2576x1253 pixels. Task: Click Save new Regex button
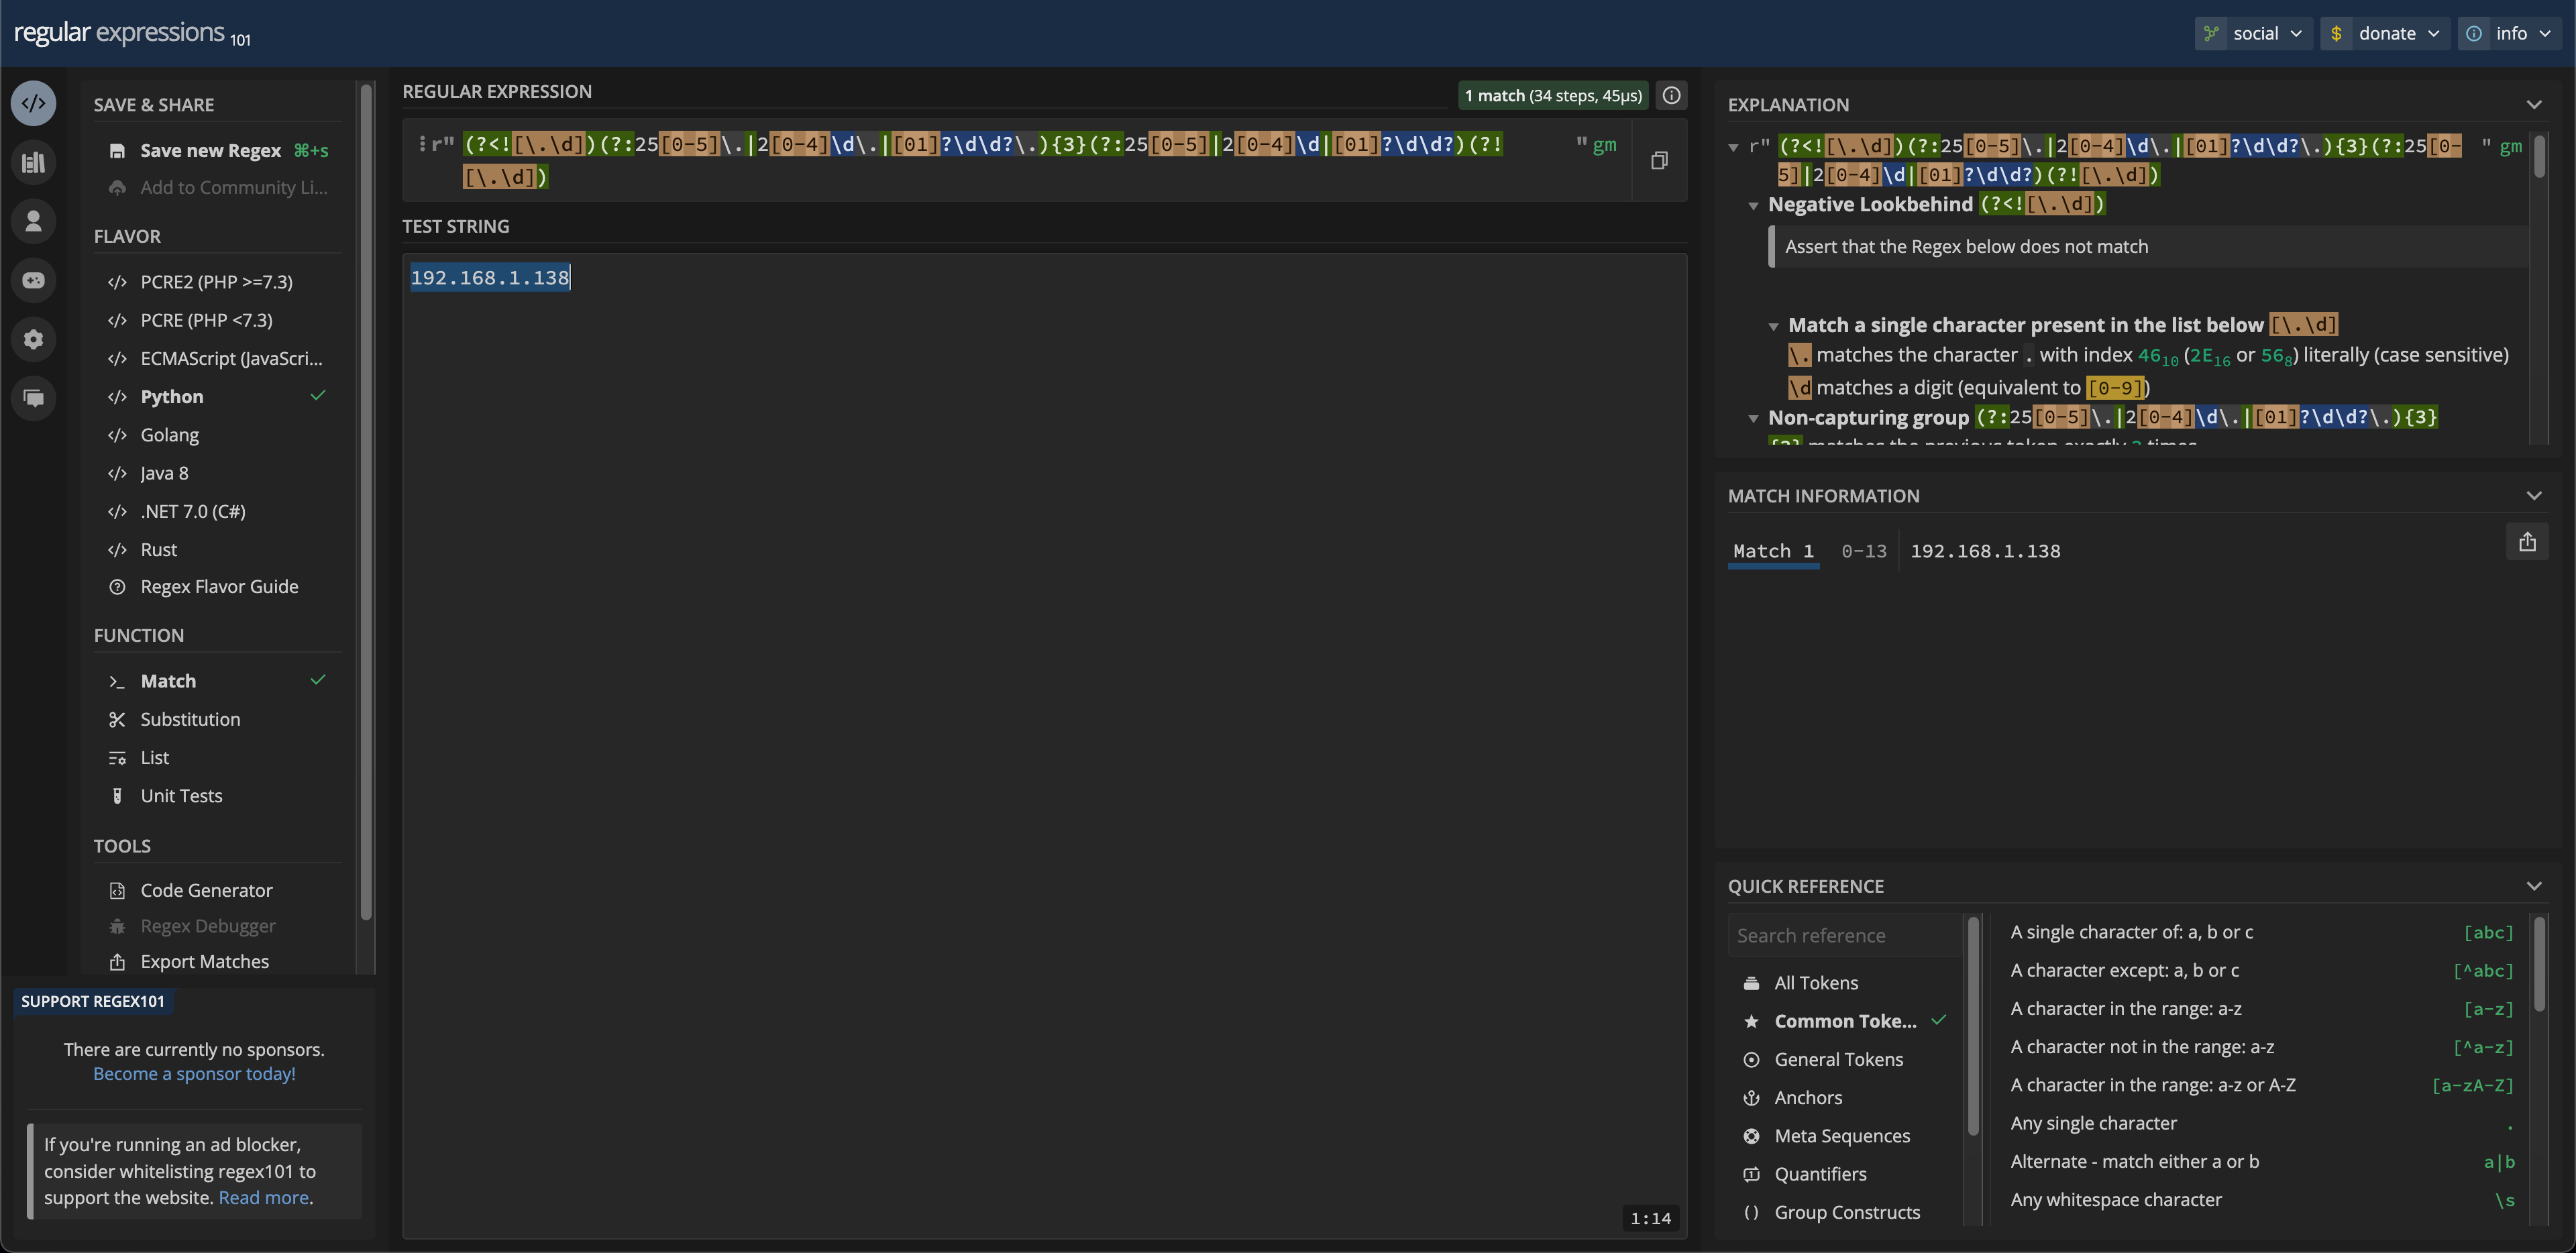pyautogui.click(x=210, y=150)
